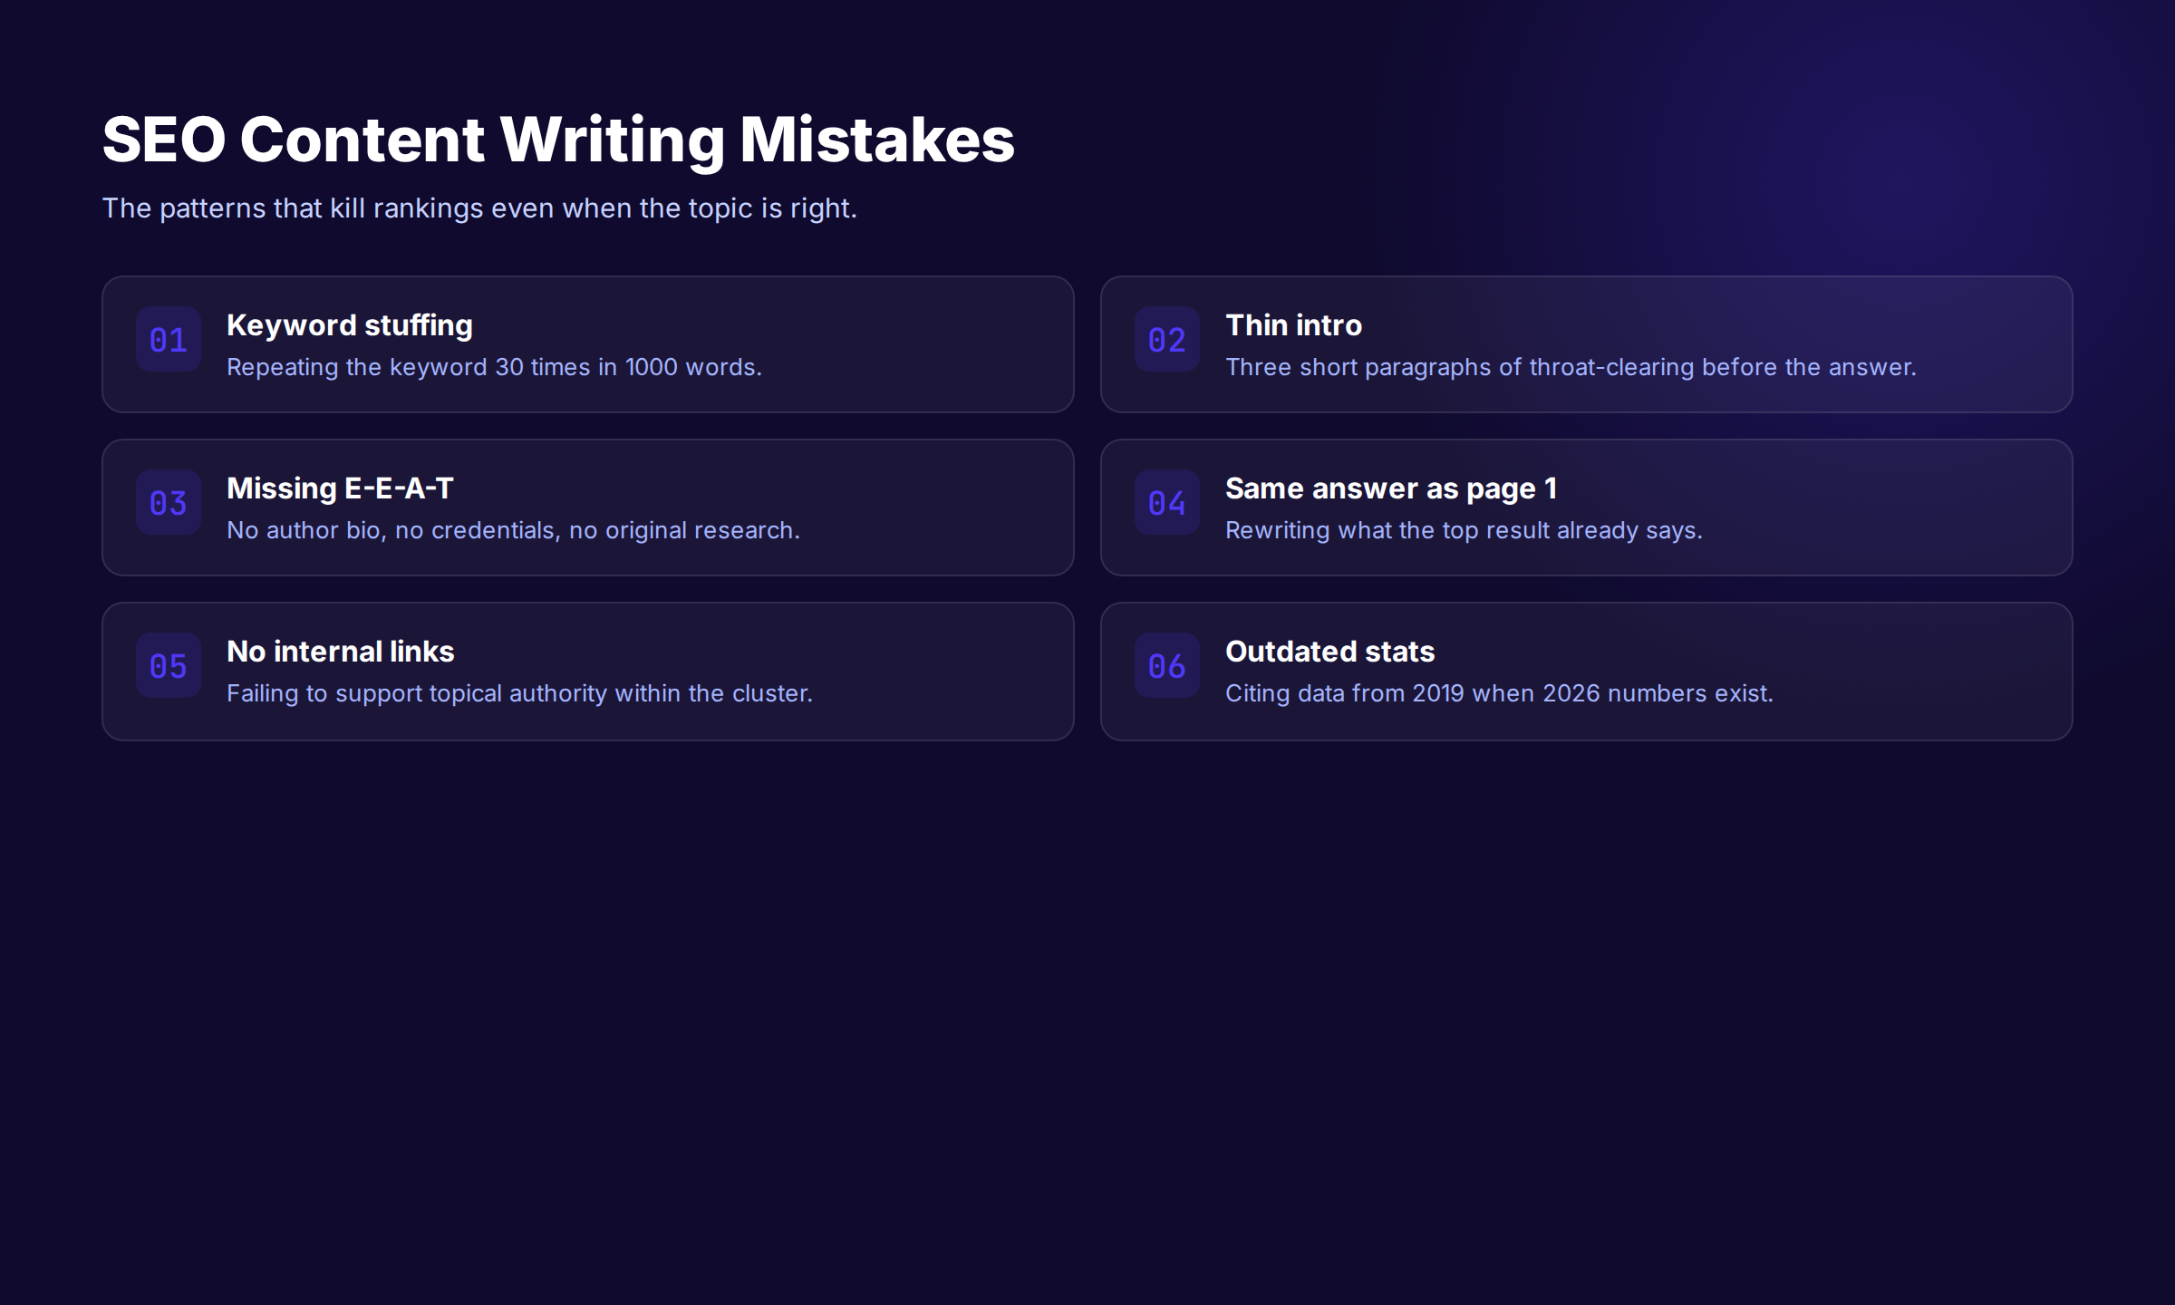Click the 06 number badge
2175x1305 pixels.
1167,665
